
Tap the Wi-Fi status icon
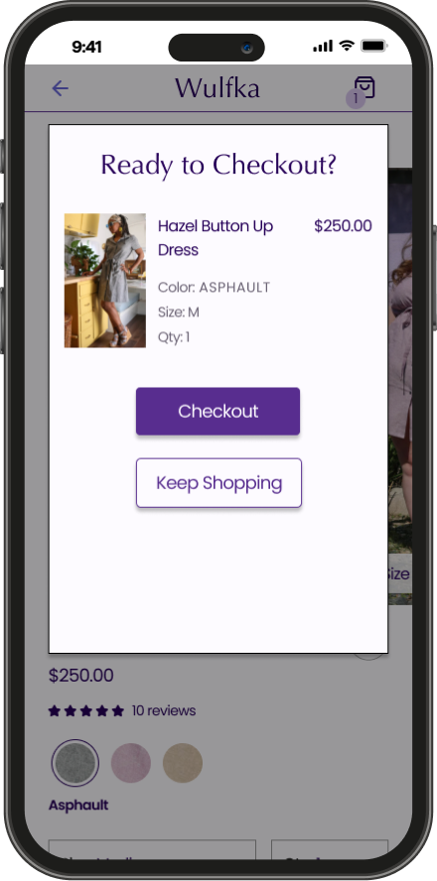click(x=347, y=46)
